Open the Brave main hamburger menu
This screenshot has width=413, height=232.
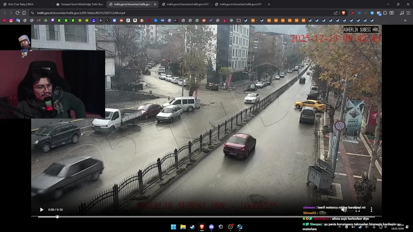tap(408, 13)
